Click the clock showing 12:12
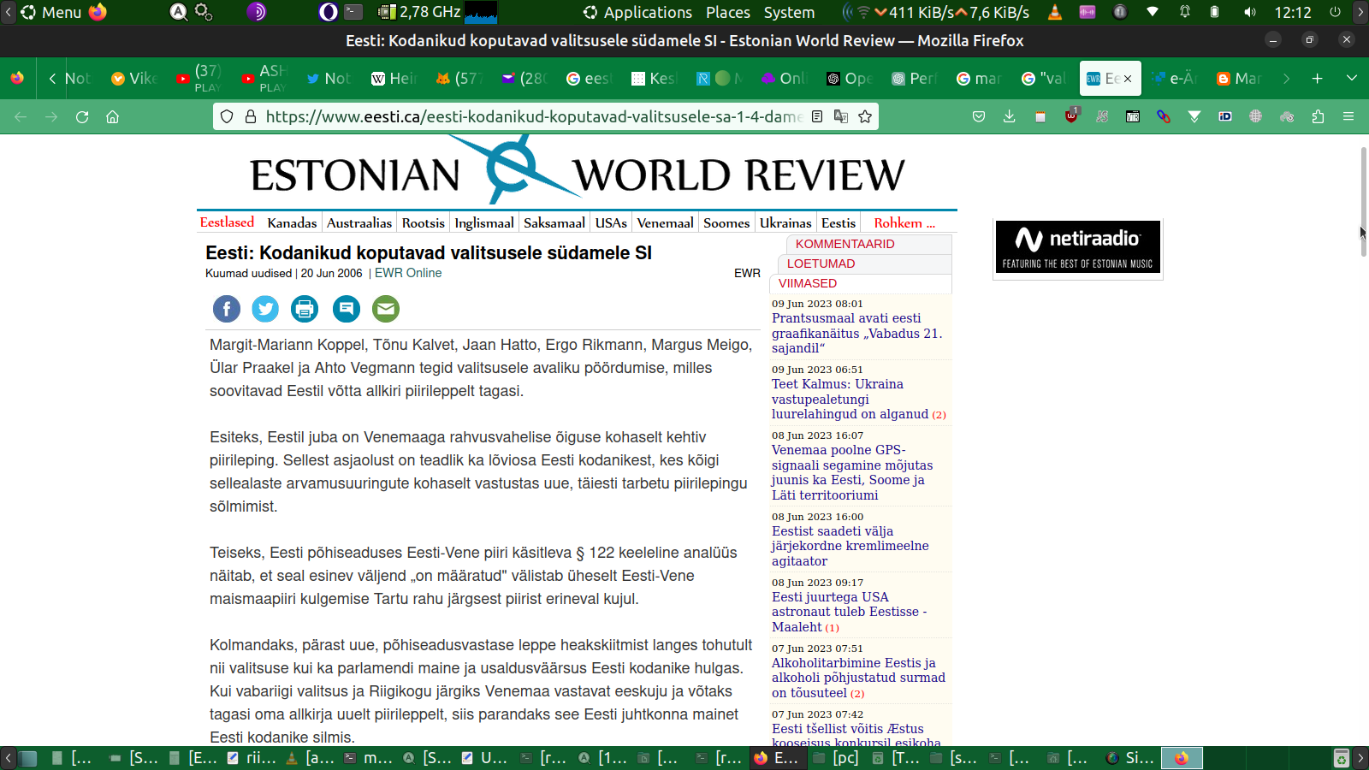The height and width of the screenshot is (770, 1369). [x=1293, y=12]
